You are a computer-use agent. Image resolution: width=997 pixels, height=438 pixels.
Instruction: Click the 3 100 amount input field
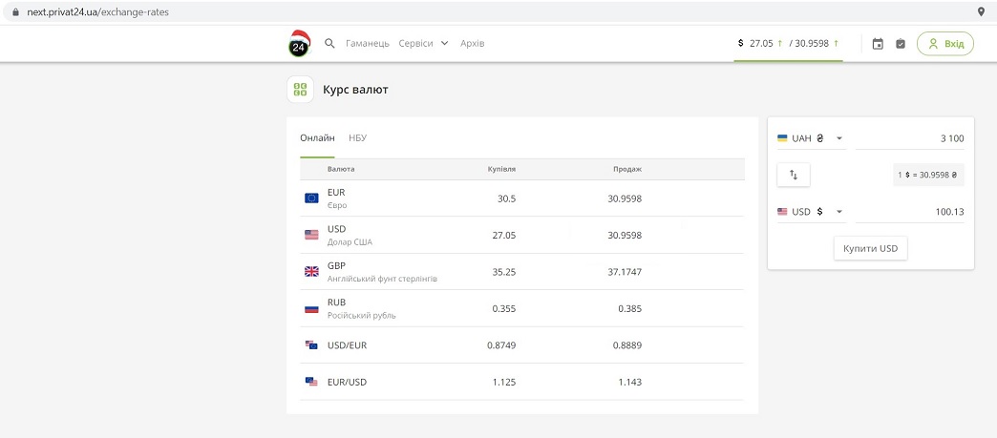(x=909, y=138)
